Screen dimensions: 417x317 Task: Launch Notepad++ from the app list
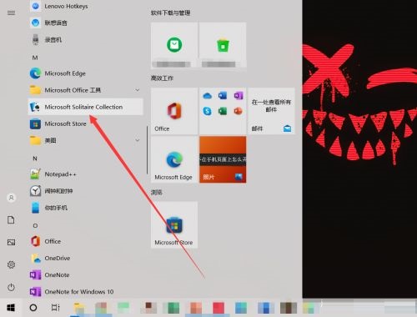pos(85,174)
